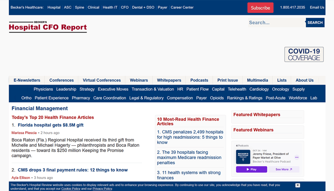Open Payer link in top bar
334x191 pixels.
click(x=163, y=7)
